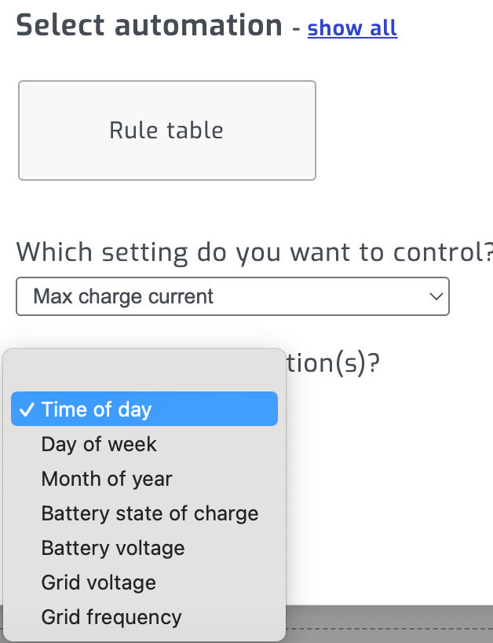Open the Max charge current dropdown
The width and height of the screenshot is (493, 643).
point(232,296)
